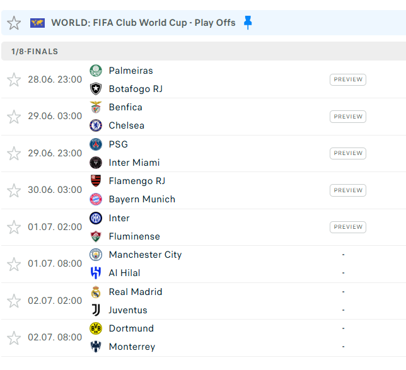This screenshot has height=370, width=406.
Task: Click the Bayern Munich crest
Action: point(96,199)
